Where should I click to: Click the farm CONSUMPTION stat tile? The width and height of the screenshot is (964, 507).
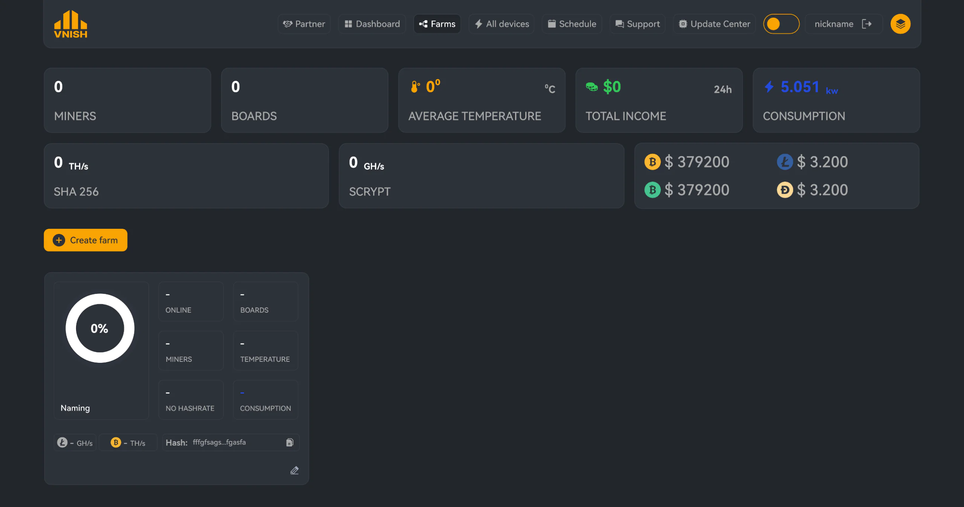pos(265,400)
